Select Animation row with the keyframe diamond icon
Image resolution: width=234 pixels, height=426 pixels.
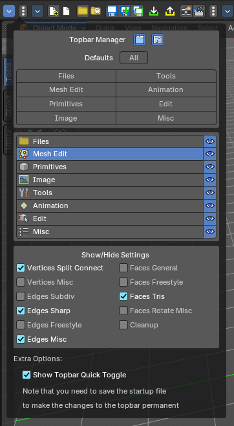110,206
